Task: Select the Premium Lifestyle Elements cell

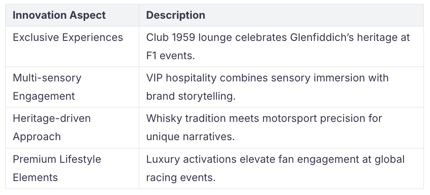Action: click(57, 168)
